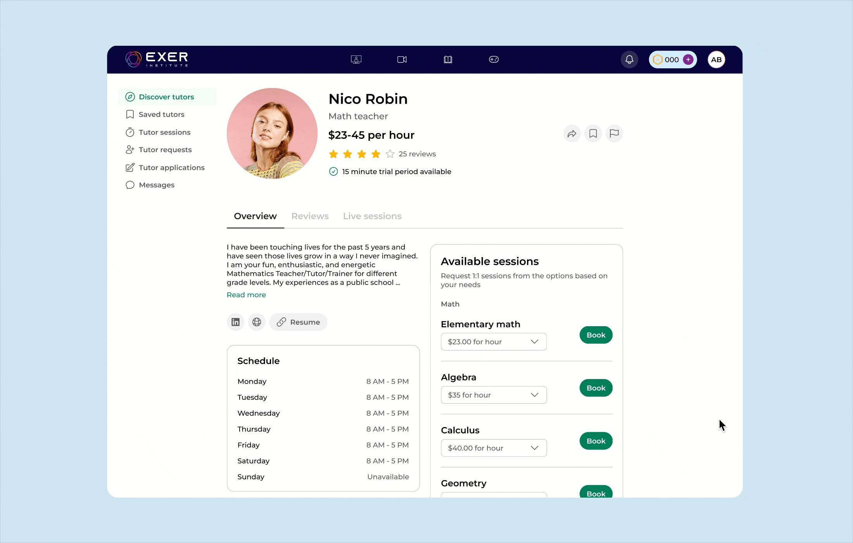Bookmark Nico Robin's profile
The height and width of the screenshot is (543, 853).
593,133
